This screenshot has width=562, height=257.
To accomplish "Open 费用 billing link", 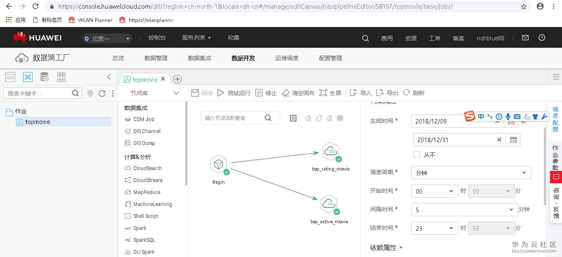I will pyautogui.click(x=387, y=38).
